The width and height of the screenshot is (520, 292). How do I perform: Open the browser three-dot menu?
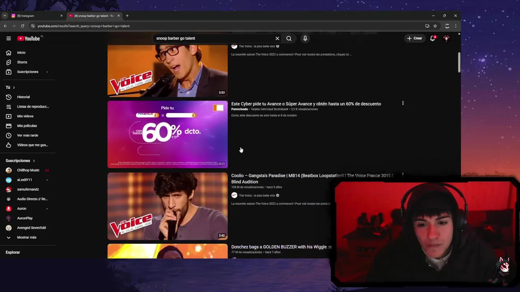pyautogui.click(x=455, y=26)
